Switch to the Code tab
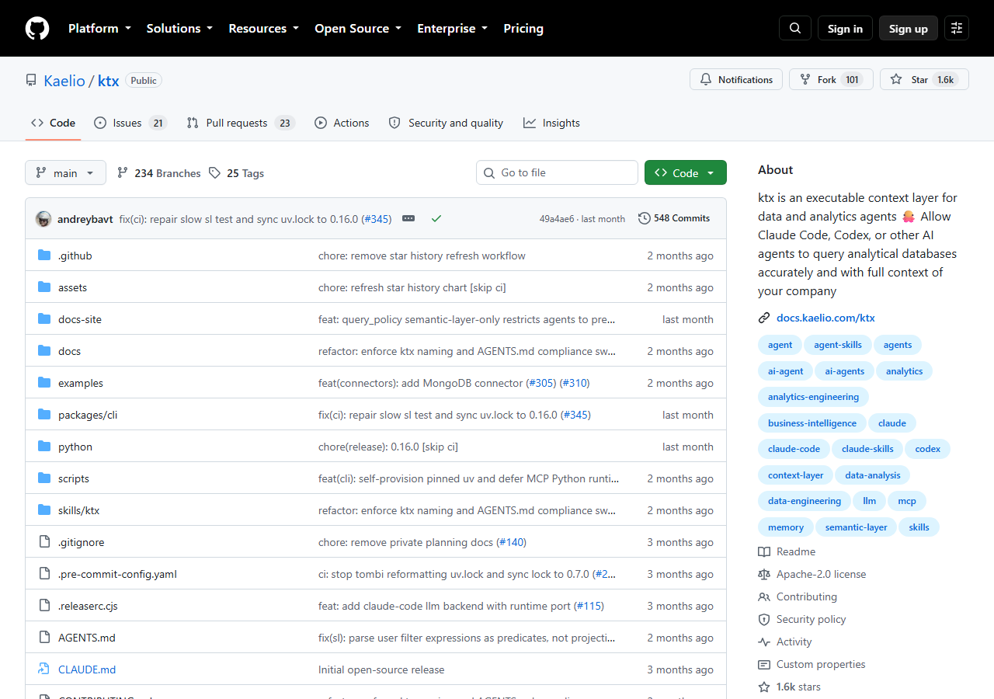994x699 pixels. (53, 123)
